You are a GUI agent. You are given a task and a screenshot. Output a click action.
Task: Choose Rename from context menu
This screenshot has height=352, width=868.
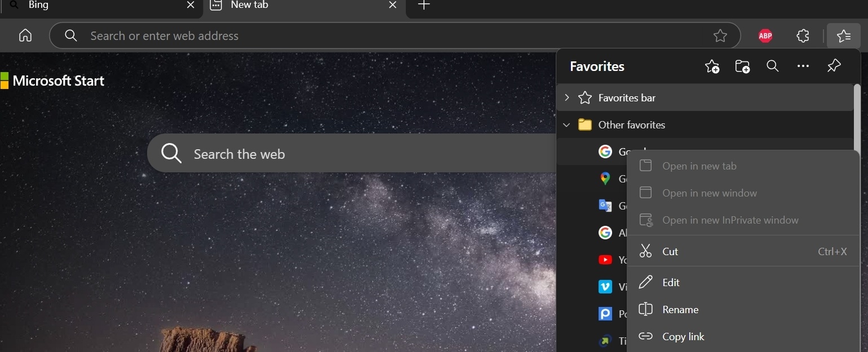pyautogui.click(x=743, y=310)
